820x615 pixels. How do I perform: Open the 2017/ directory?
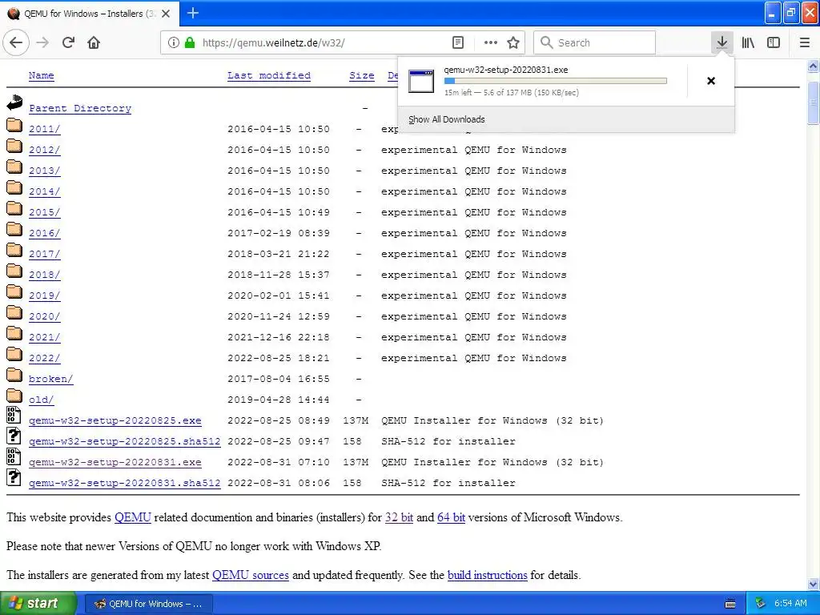[45, 254]
